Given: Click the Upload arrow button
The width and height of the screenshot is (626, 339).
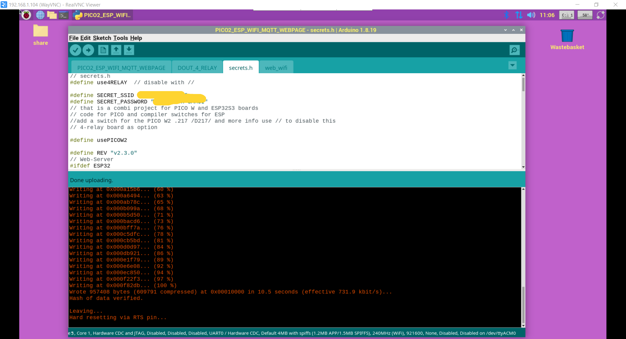Looking at the screenshot, I should coord(88,50).
